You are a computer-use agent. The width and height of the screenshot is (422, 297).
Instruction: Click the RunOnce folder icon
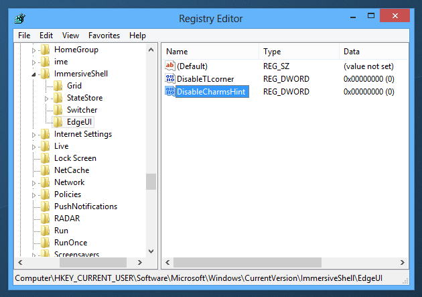46,243
